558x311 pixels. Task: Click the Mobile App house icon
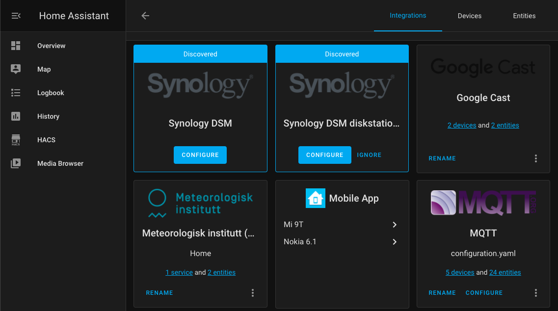click(315, 198)
